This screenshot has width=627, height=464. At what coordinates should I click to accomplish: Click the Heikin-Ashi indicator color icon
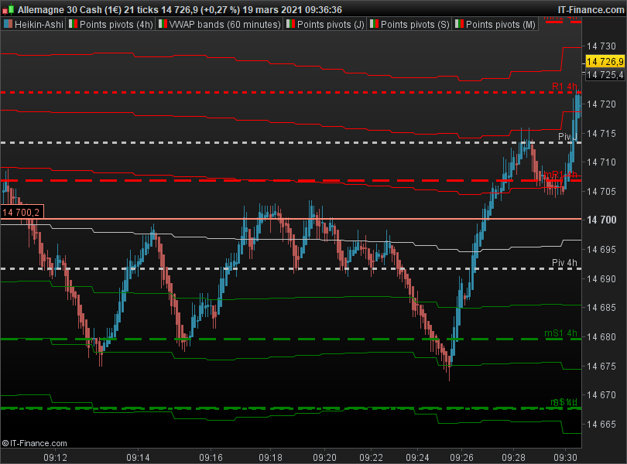tap(8, 24)
